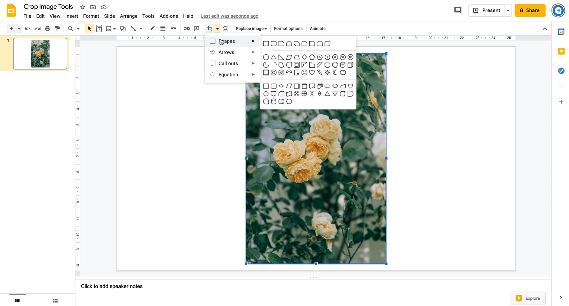This screenshot has width=569, height=306.
Task: Choose the L-shape
Action: tap(312, 65)
